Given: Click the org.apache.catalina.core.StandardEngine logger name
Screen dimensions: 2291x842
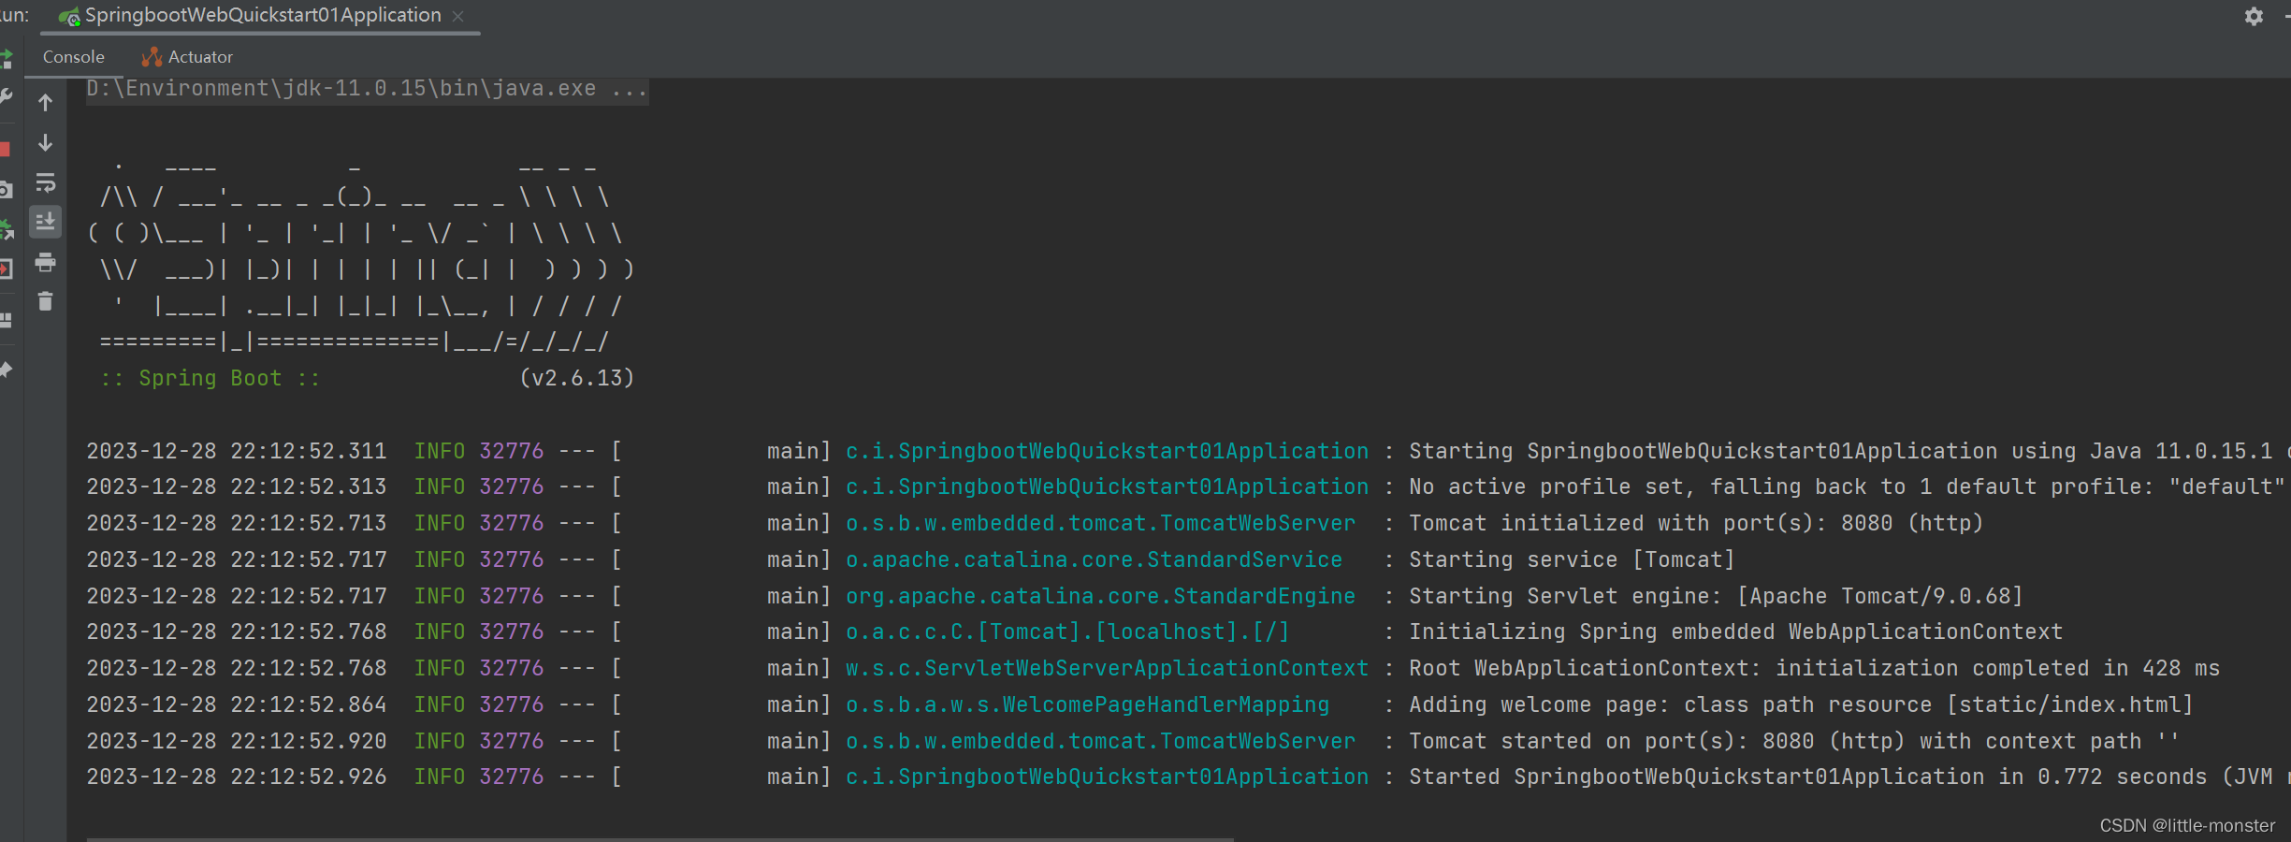Looking at the screenshot, I should pyautogui.click(x=1101, y=596).
